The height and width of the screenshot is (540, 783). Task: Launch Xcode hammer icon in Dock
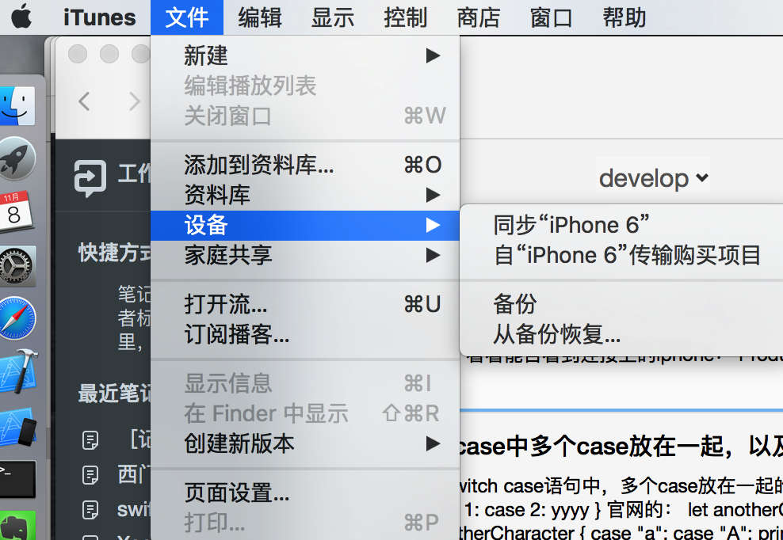(x=19, y=372)
